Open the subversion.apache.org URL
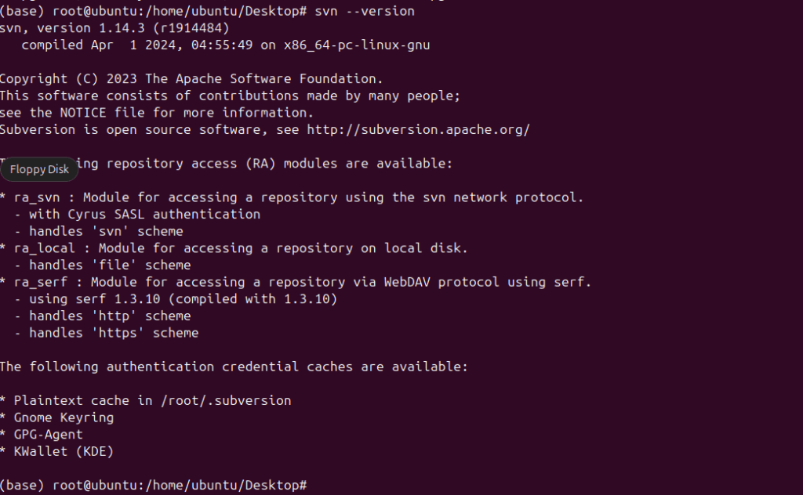The height and width of the screenshot is (495, 803). (418, 129)
